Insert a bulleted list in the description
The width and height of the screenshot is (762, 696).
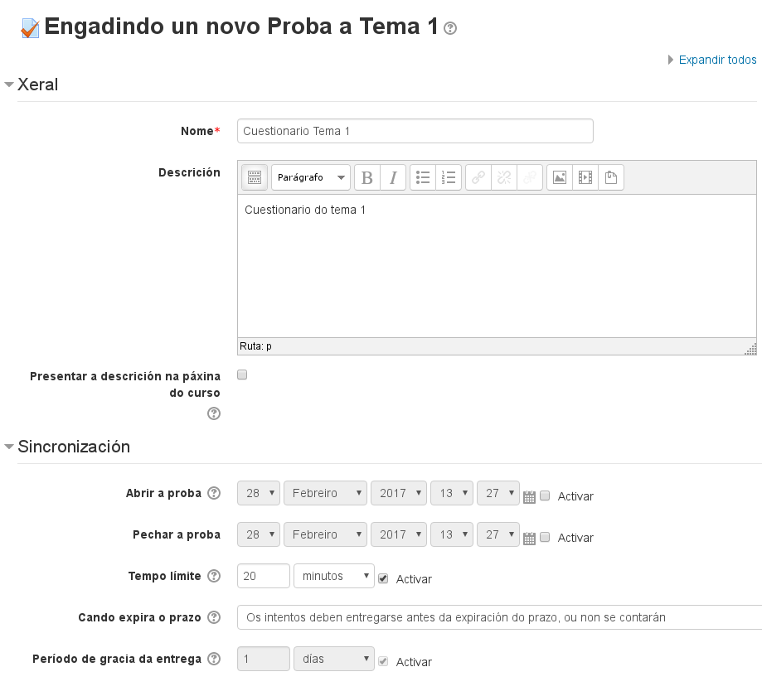pos(423,176)
